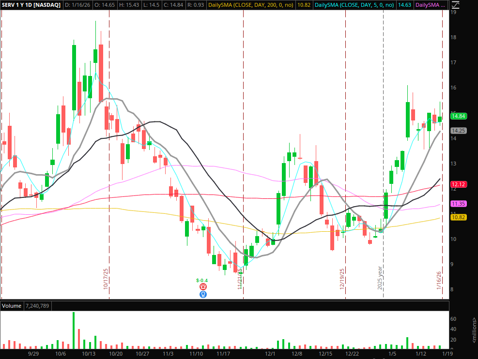Click the 1/16/26 date marker
The width and height of the screenshot is (478, 359).
439,280
